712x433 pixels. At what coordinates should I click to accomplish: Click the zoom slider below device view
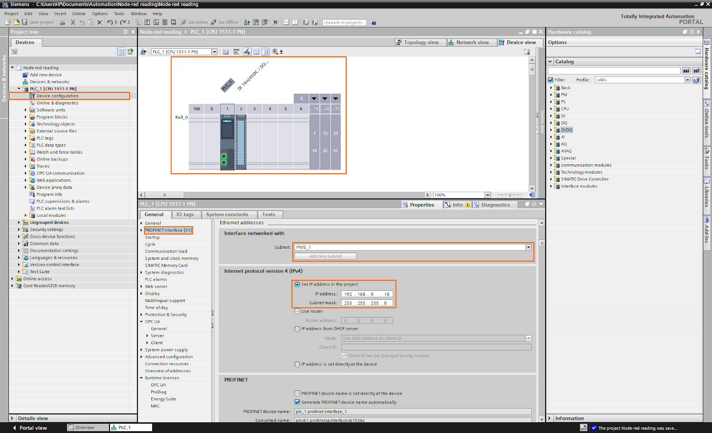[510, 195]
